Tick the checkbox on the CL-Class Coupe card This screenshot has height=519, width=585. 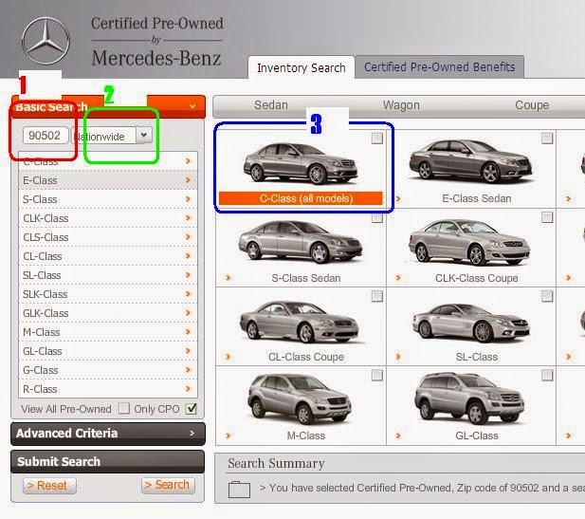point(377,296)
